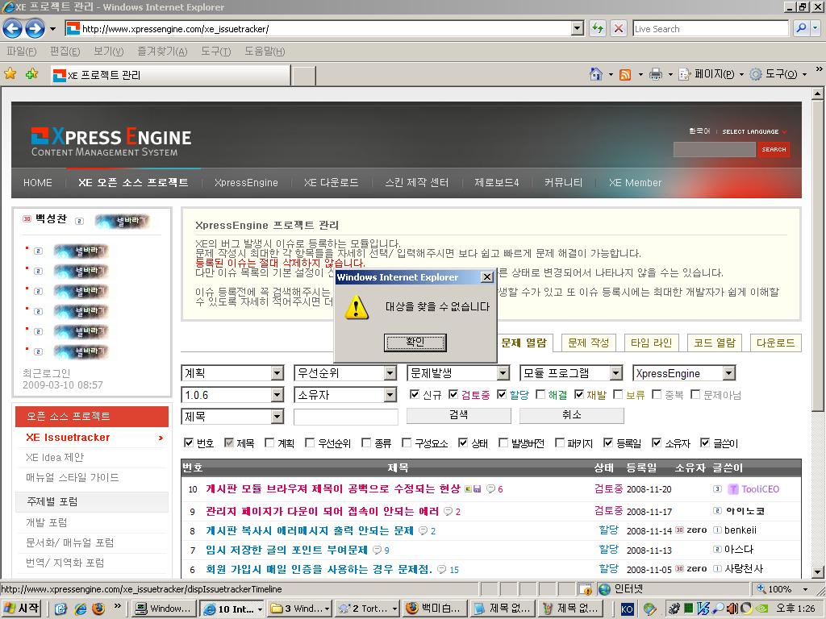Click the keyword input beside 제목 dropdown

pyautogui.click(x=345, y=417)
